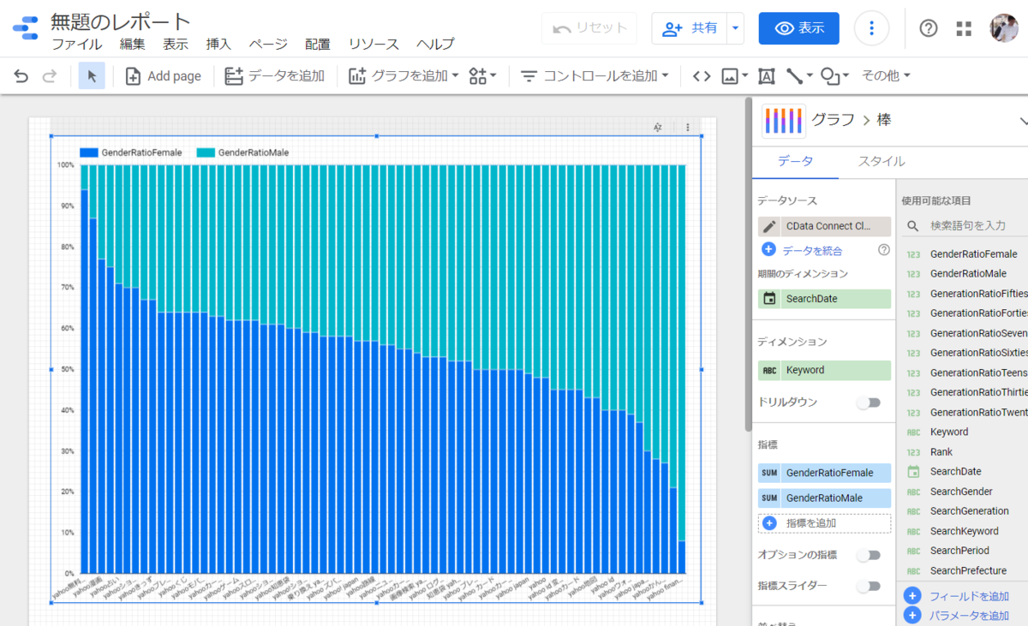
Task: Open the Looker Studio home logo
Action: point(26,29)
